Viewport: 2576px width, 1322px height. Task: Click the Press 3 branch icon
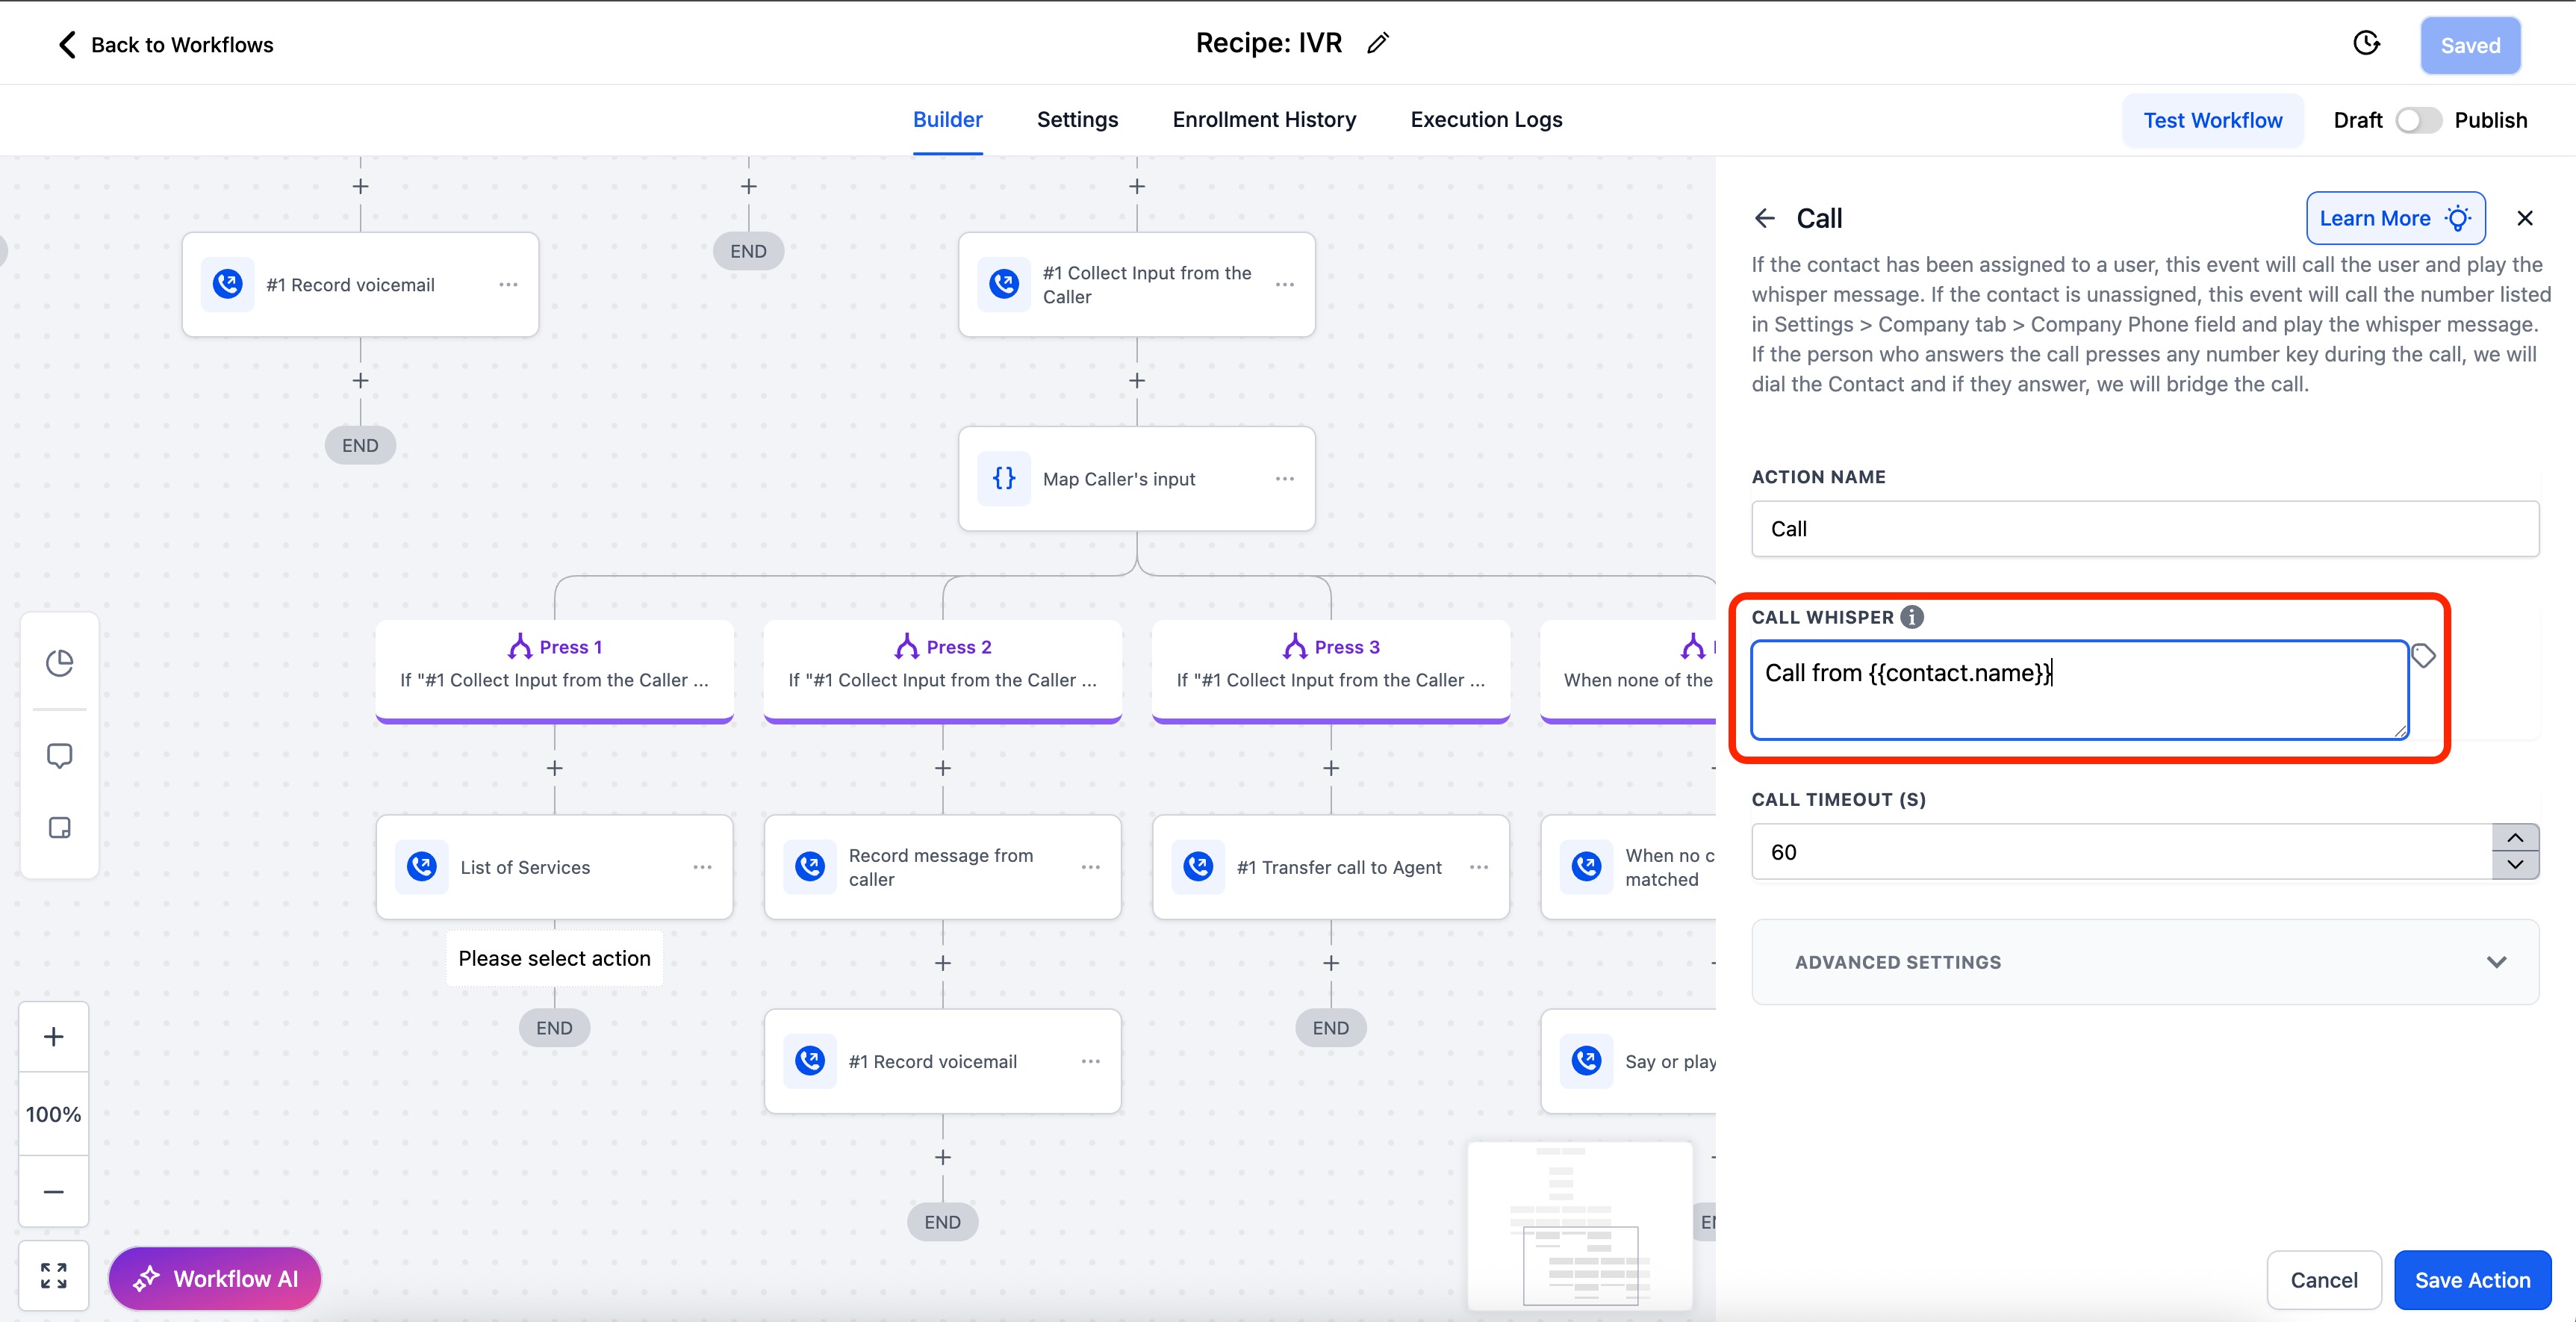[1295, 646]
